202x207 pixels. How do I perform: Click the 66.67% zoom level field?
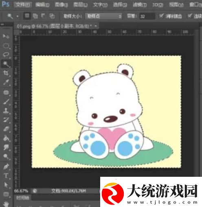pos(21,191)
